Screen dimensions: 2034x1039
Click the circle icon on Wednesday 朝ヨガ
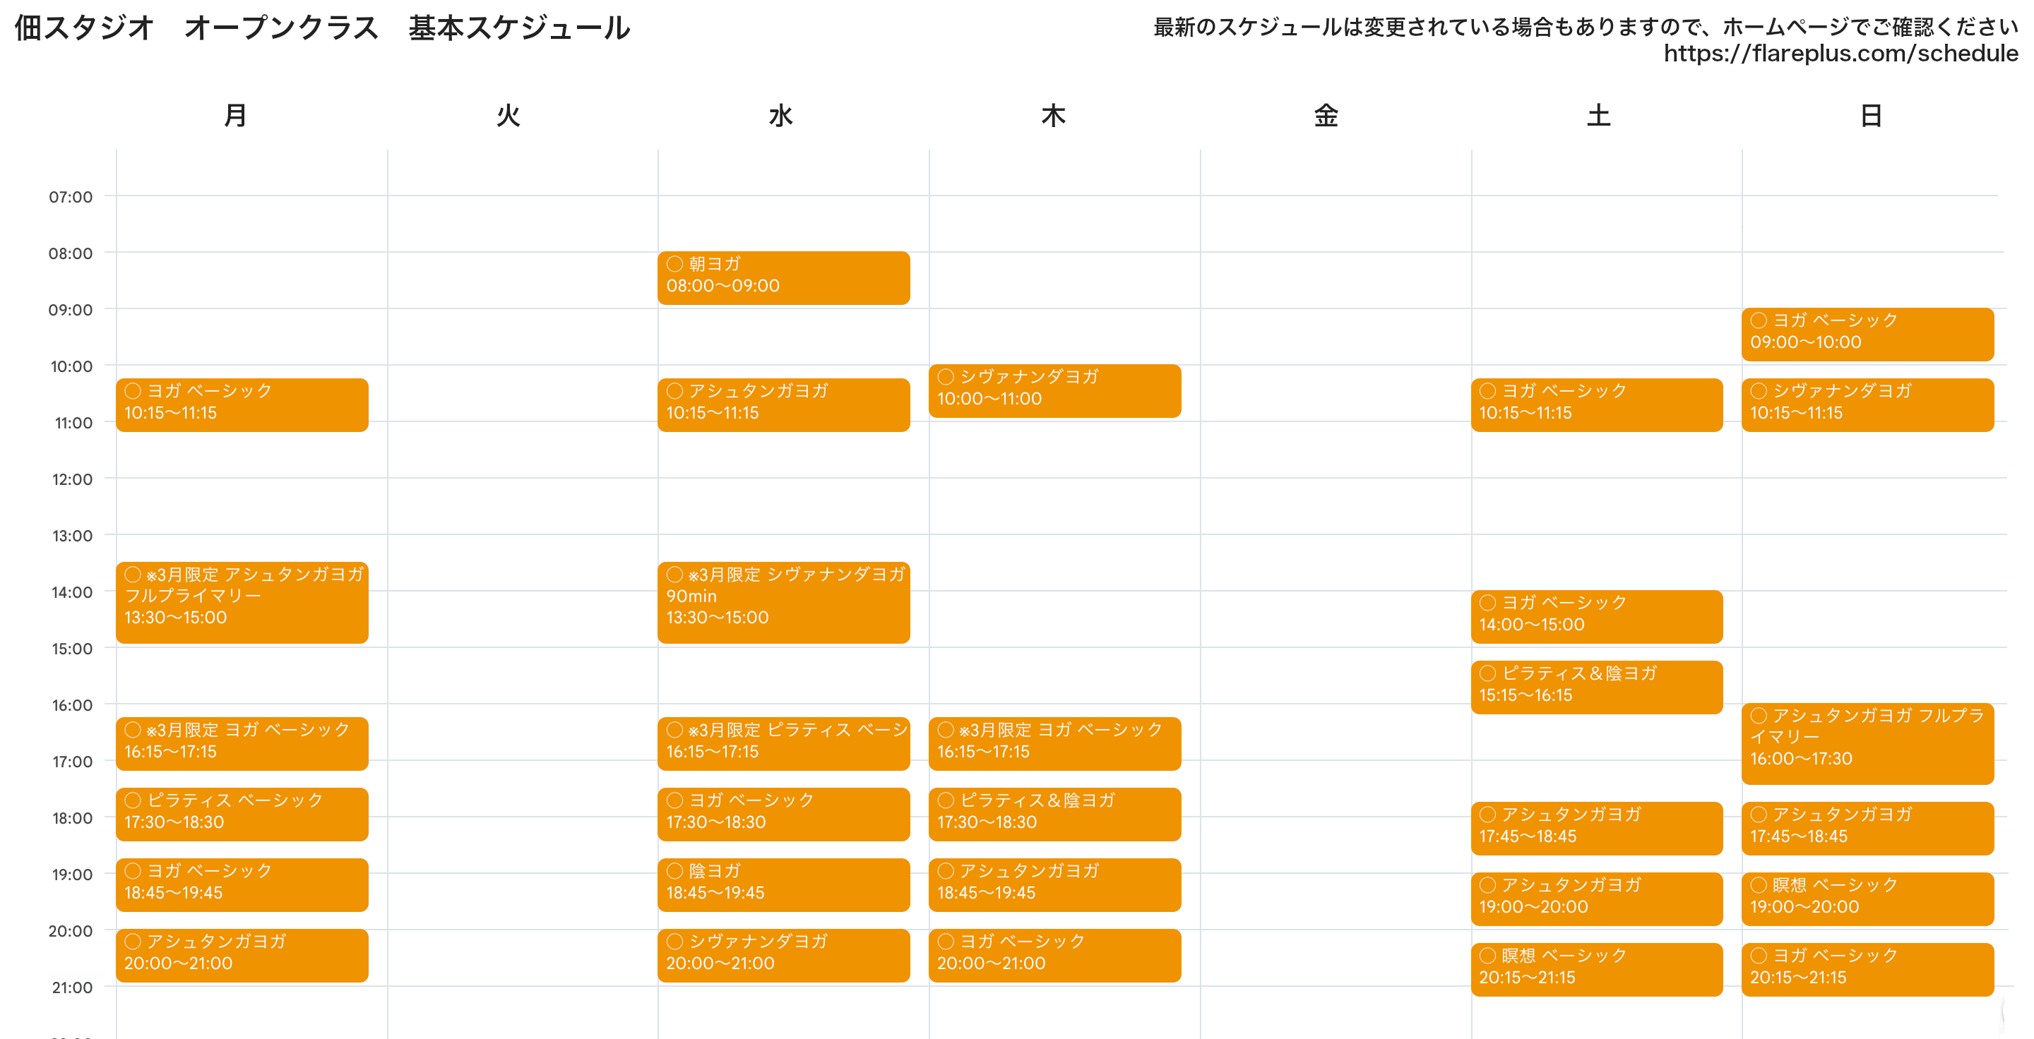coord(674,263)
